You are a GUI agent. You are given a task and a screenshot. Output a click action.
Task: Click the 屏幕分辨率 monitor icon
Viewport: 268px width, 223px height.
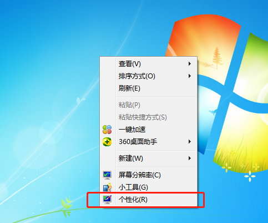107,175
